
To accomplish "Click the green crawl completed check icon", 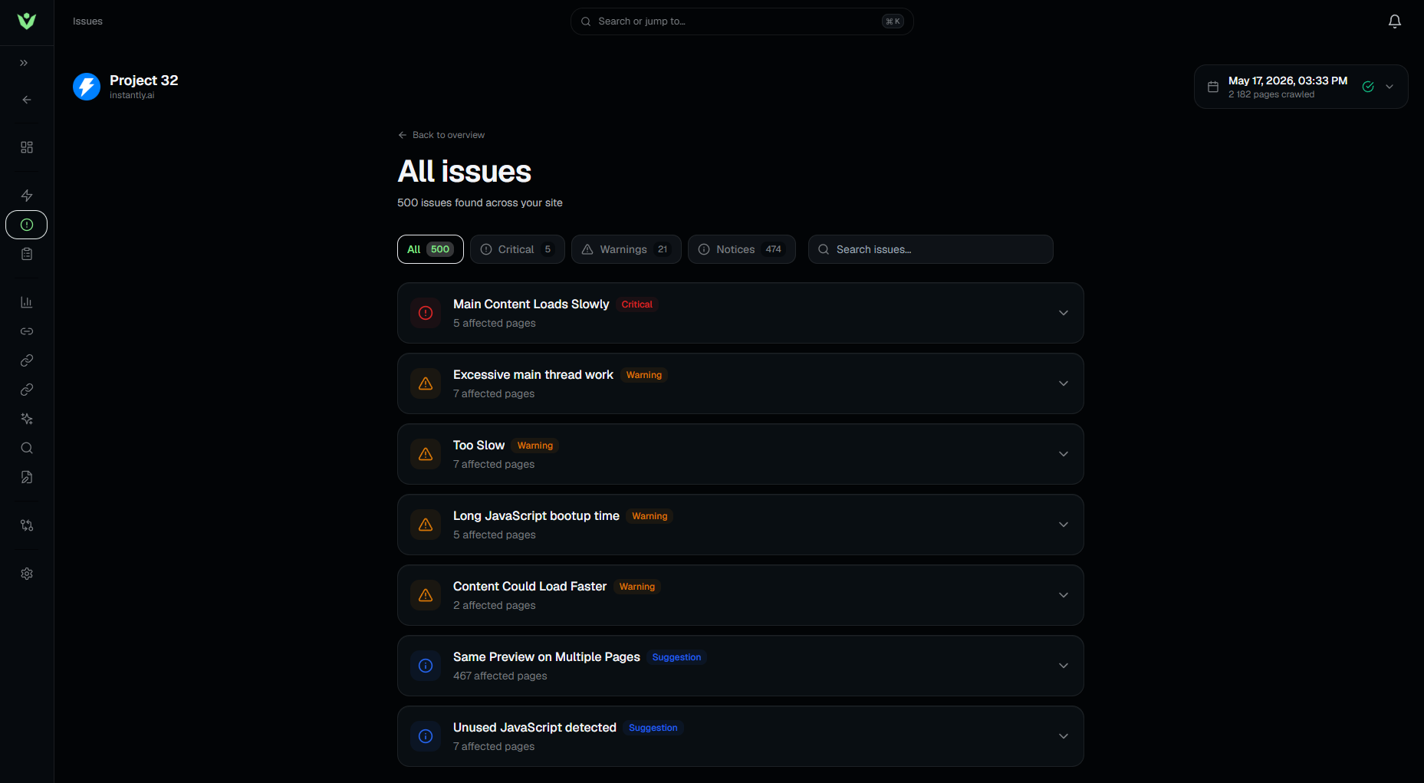I will pos(1368,87).
